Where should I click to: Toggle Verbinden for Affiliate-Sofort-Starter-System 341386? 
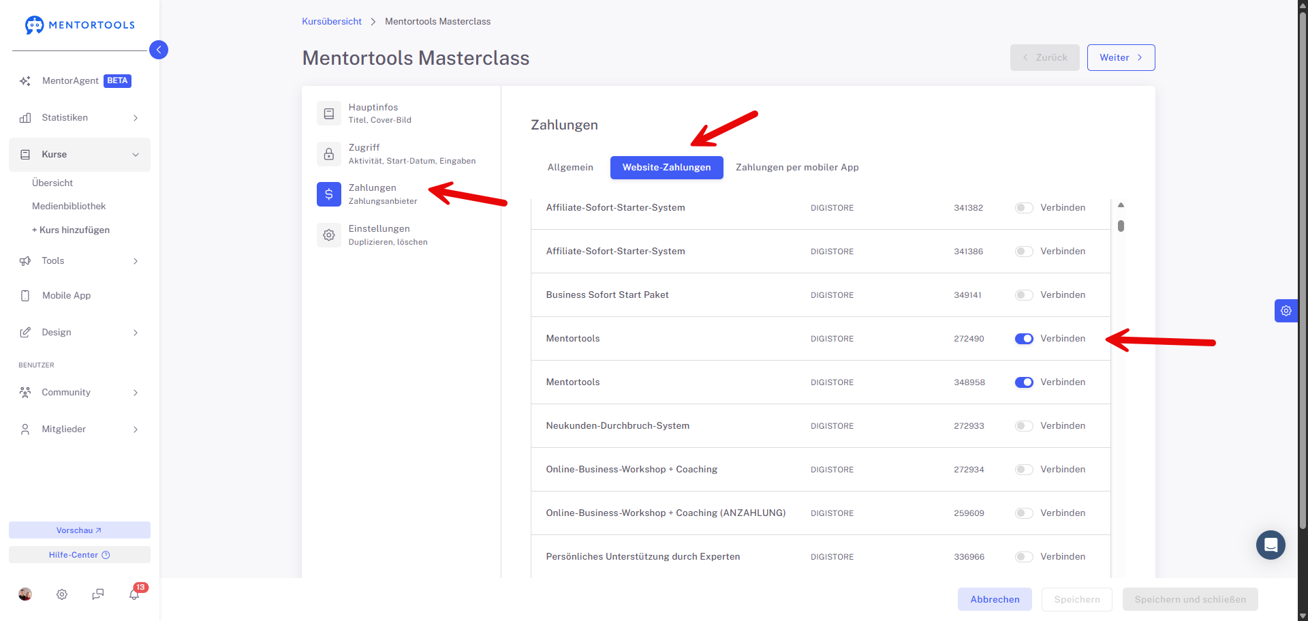tap(1024, 252)
